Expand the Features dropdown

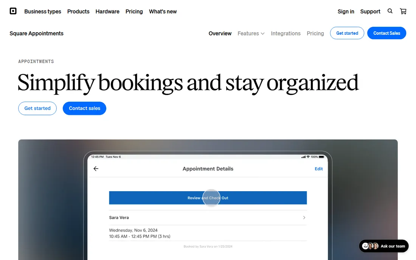[251, 33]
